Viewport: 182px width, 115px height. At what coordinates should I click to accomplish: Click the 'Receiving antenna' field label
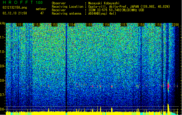tap(67, 14)
